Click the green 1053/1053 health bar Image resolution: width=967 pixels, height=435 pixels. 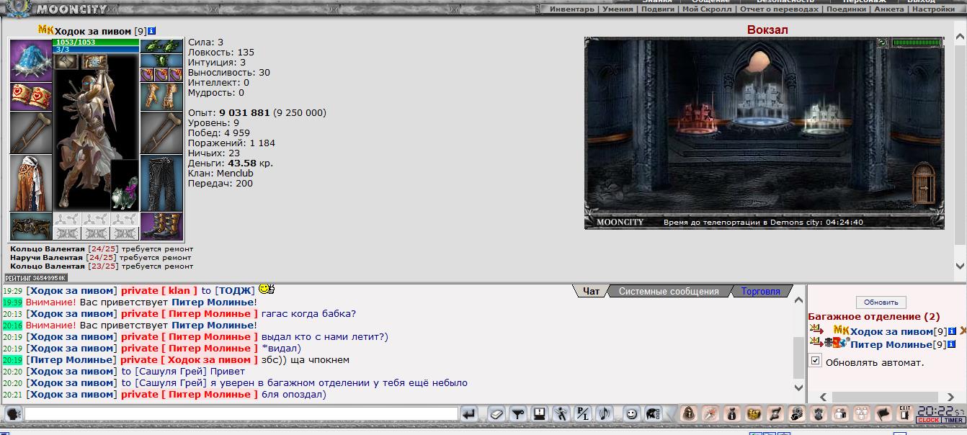pos(96,42)
